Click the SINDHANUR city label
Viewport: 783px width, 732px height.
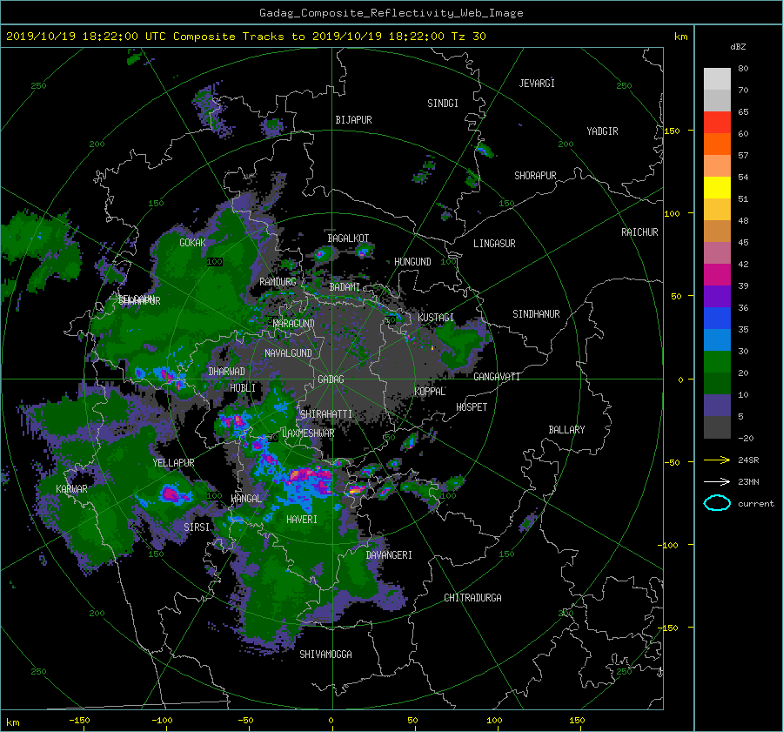point(536,314)
